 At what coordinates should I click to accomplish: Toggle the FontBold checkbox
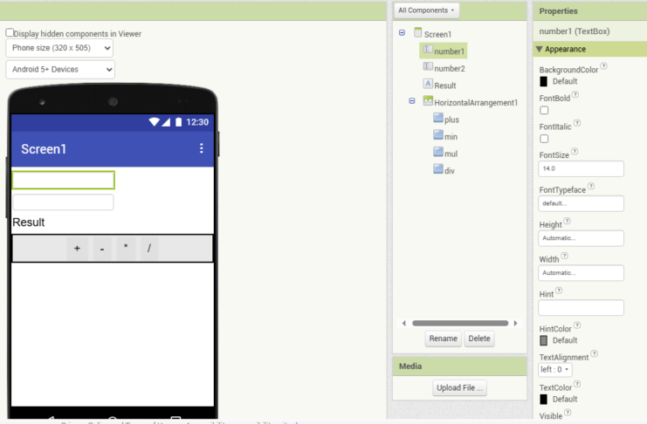pos(544,111)
